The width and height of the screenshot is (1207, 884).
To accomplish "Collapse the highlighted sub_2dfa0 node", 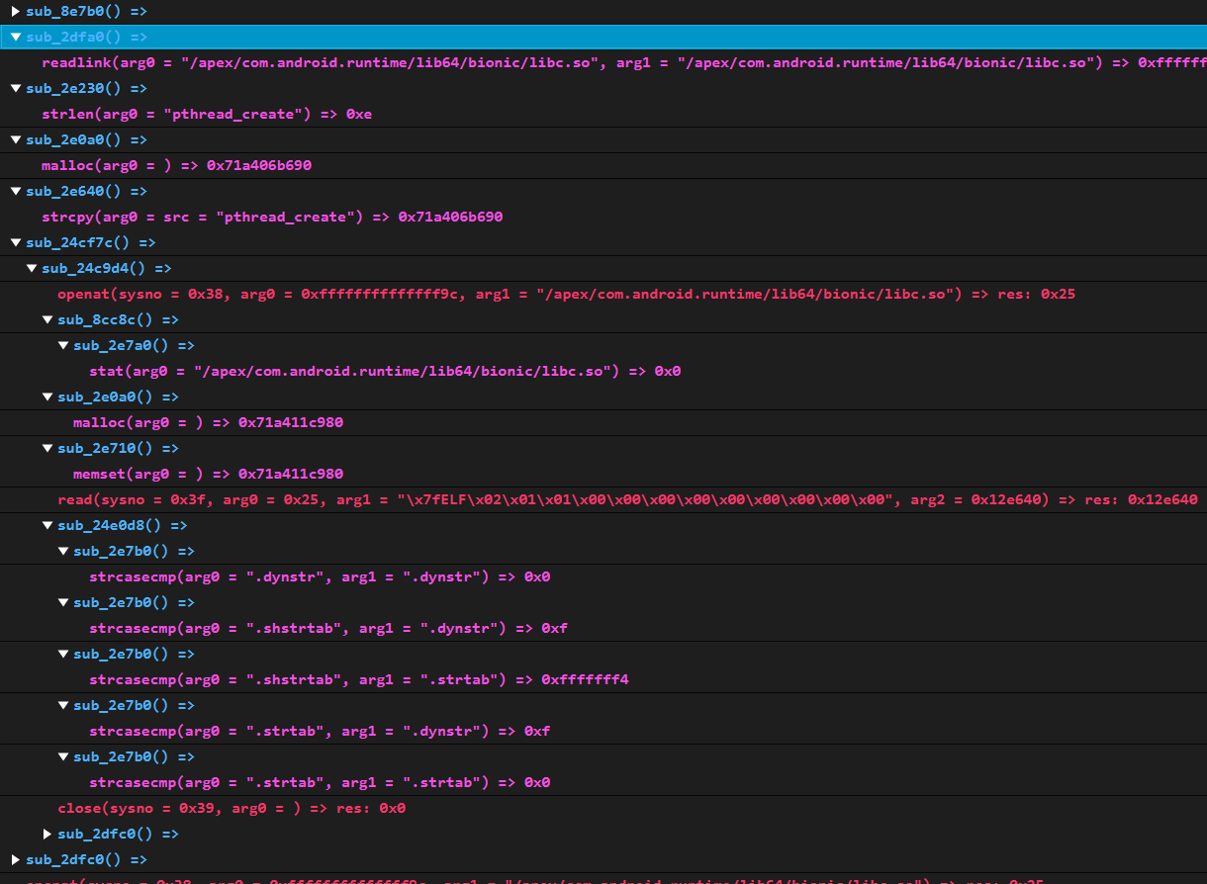I will pos(16,37).
